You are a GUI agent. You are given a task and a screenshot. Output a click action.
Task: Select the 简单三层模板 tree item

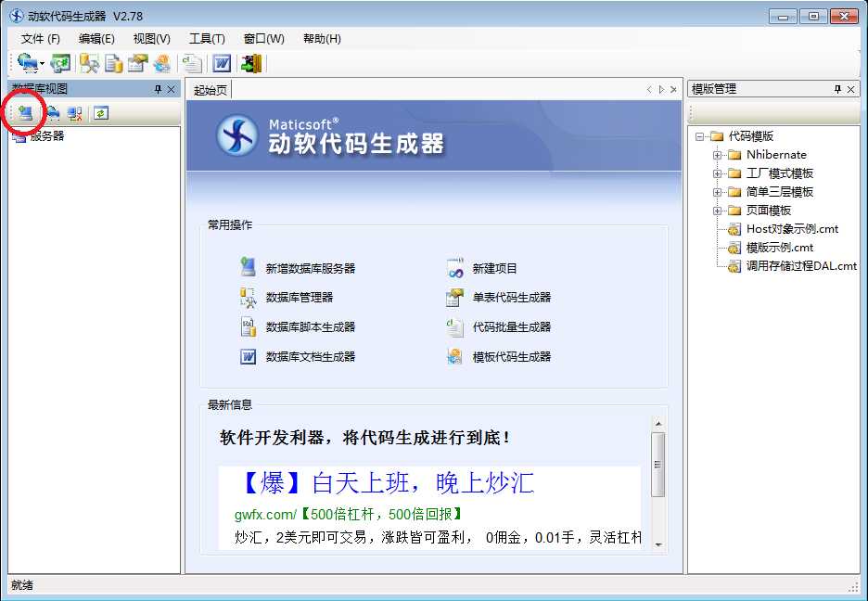click(779, 192)
